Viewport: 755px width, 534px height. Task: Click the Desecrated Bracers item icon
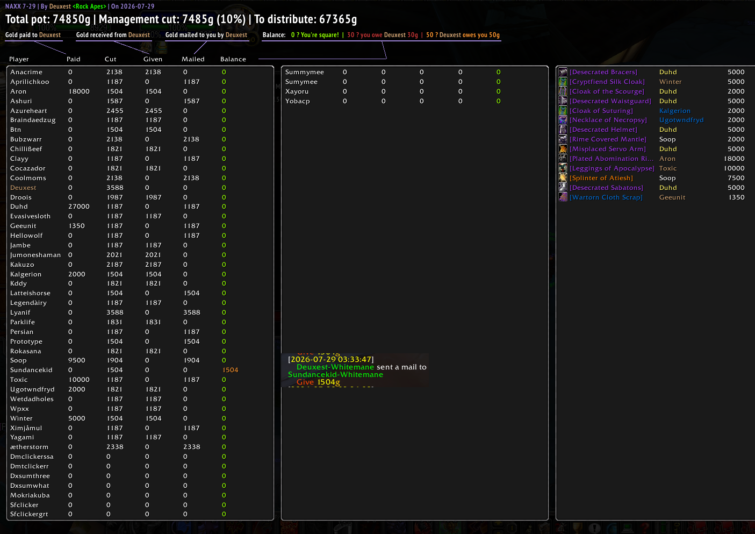pos(563,72)
